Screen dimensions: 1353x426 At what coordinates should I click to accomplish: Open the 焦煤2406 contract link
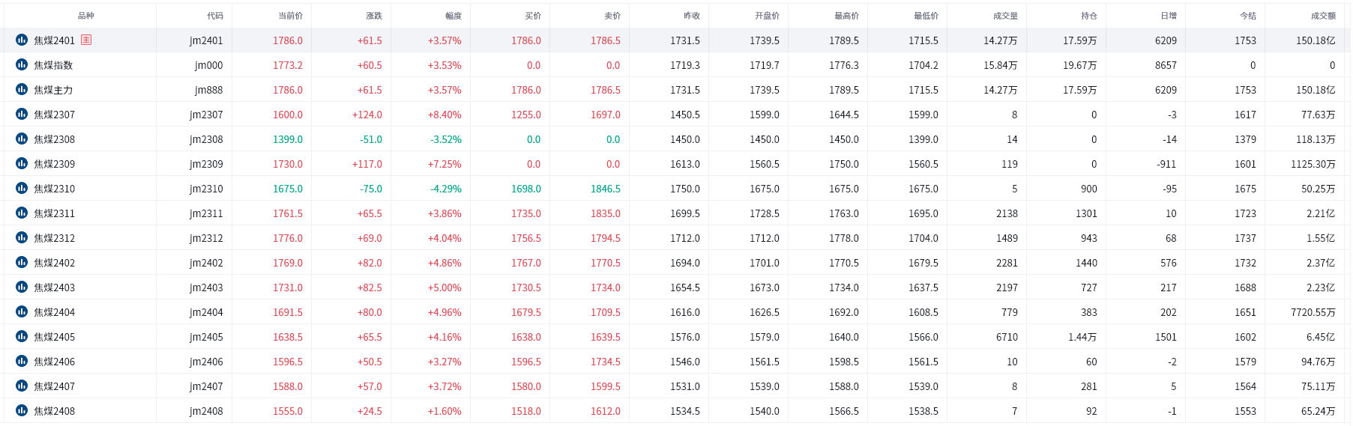(x=54, y=362)
